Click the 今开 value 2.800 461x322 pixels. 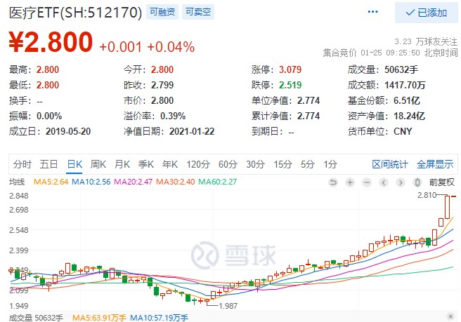pyautogui.click(x=162, y=69)
